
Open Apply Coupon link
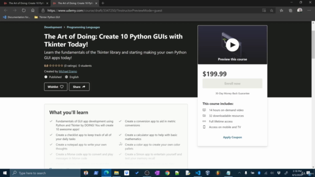232,137
